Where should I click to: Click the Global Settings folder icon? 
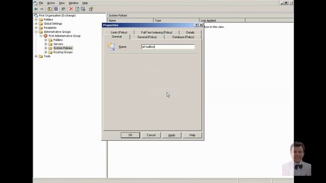pos(41,24)
